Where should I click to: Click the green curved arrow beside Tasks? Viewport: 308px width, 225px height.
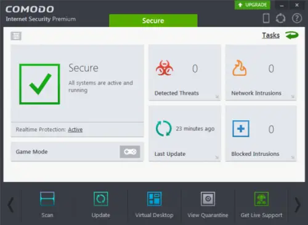coord(292,35)
